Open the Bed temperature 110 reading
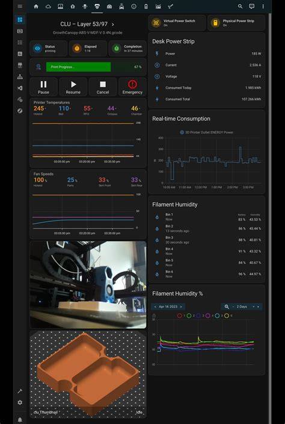Viewport: 285px width, 424px height. (x=64, y=110)
